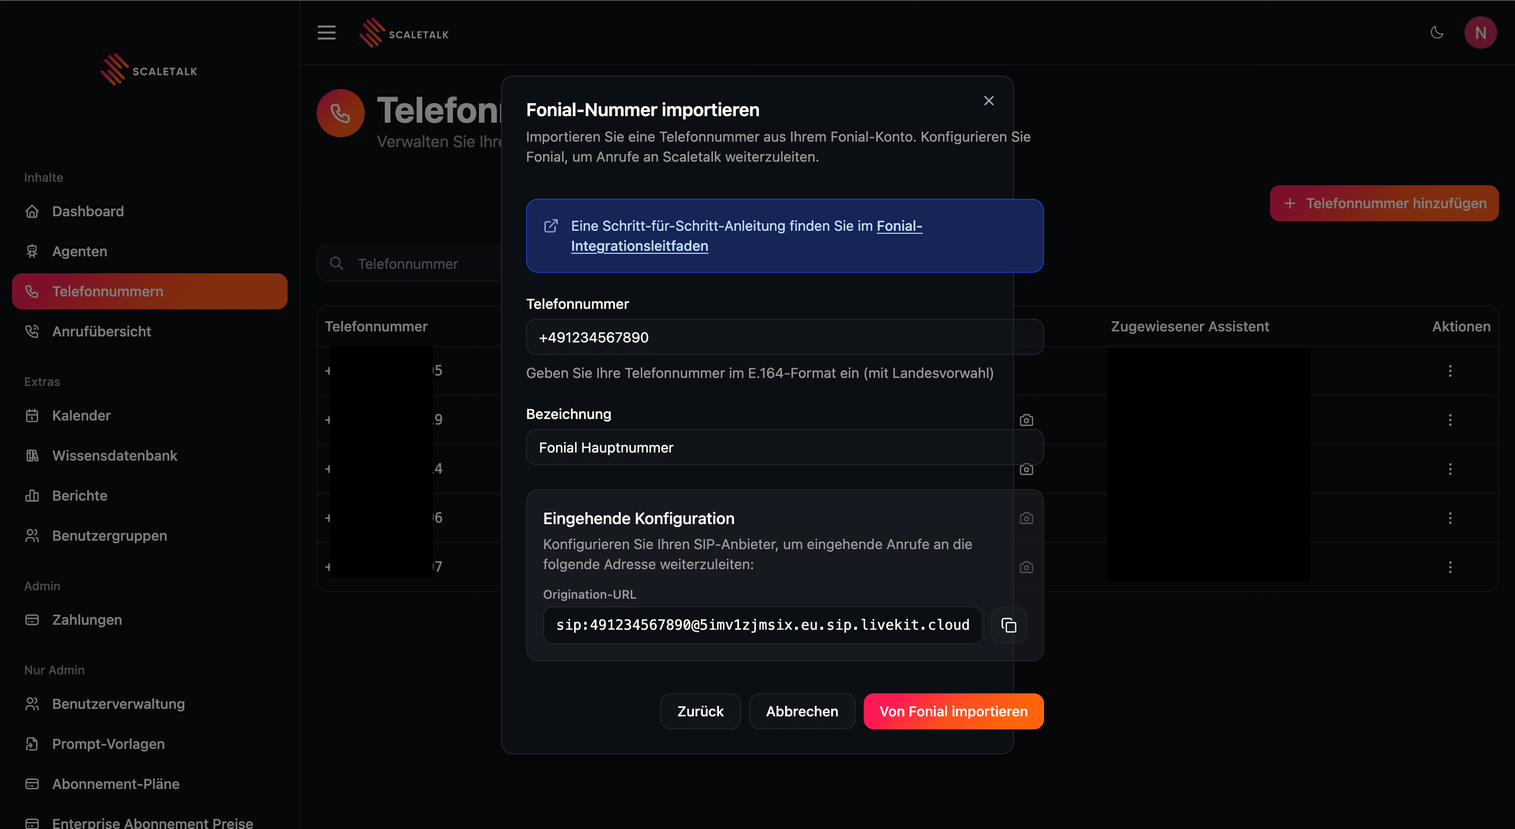The image size is (1515, 829).
Task: Click the Eingehende Konfiguration heading
Action: point(639,519)
